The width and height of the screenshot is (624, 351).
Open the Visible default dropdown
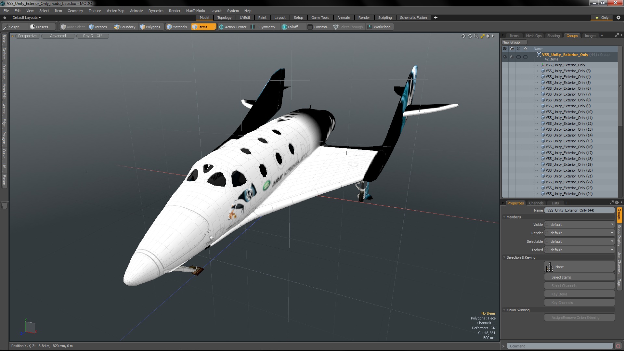coord(579,225)
